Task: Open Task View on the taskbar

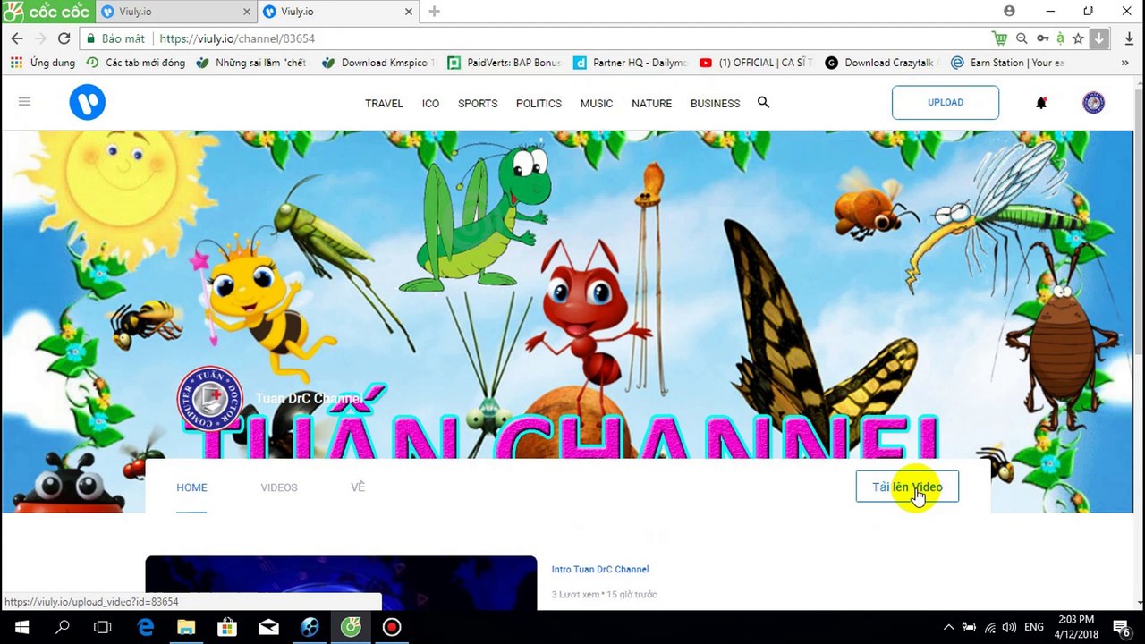Action: [x=102, y=627]
